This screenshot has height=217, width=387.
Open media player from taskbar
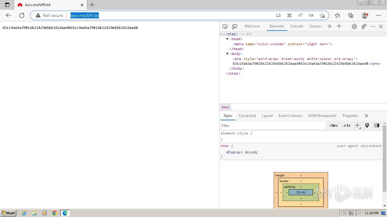(44, 213)
